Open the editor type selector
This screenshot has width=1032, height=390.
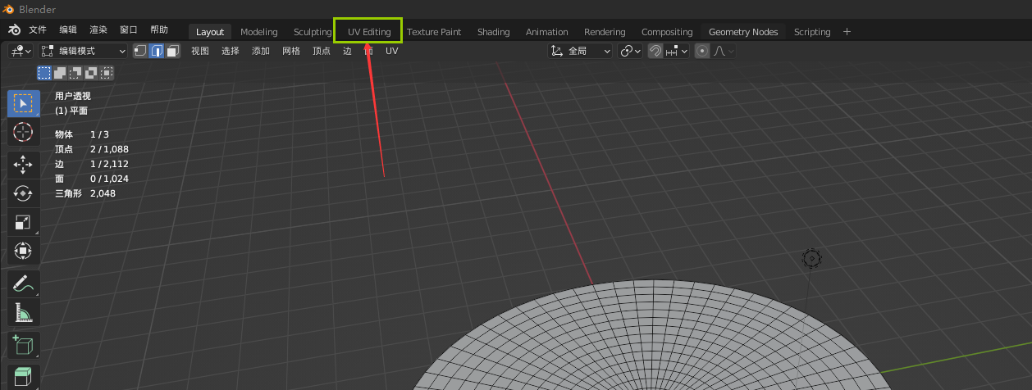click(x=21, y=51)
